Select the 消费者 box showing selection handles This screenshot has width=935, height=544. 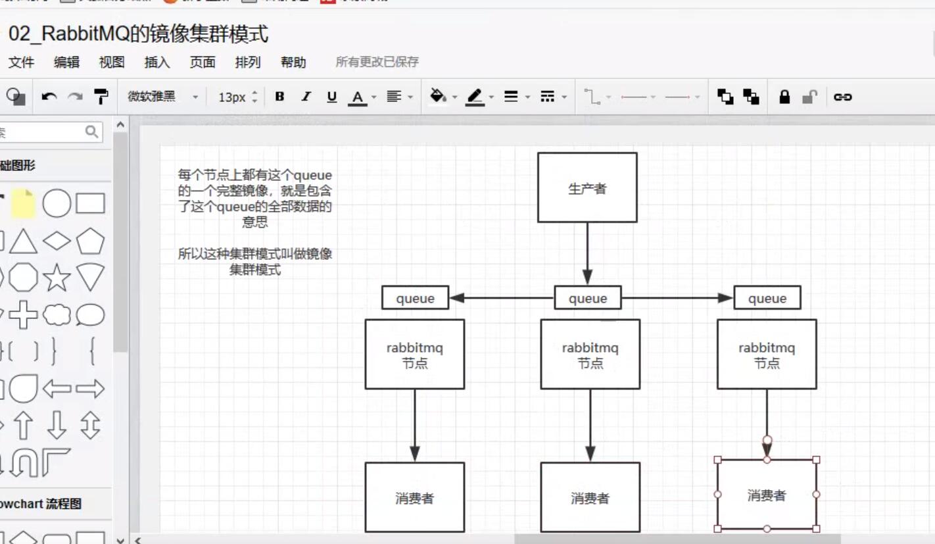(767, 494)
